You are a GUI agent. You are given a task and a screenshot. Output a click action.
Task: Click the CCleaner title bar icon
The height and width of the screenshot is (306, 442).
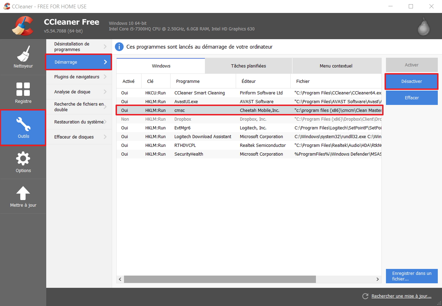click(7, 6)
